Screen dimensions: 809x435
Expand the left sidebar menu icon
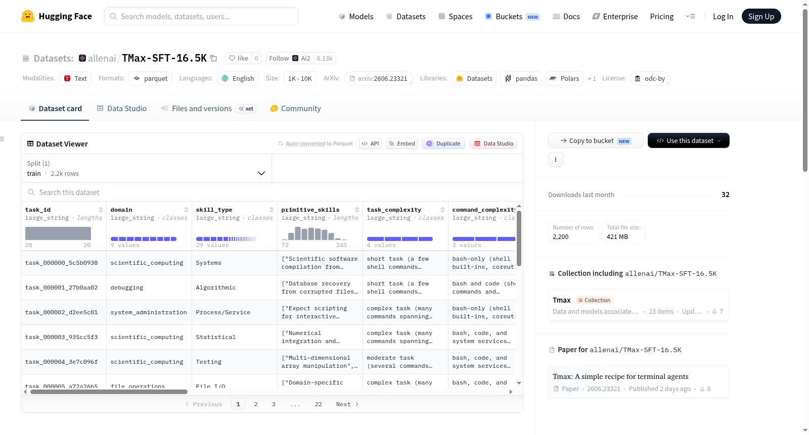click(3, 139)
